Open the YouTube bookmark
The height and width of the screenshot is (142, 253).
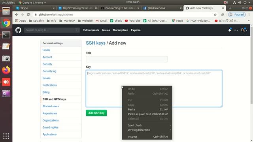[x=133, y=21]
